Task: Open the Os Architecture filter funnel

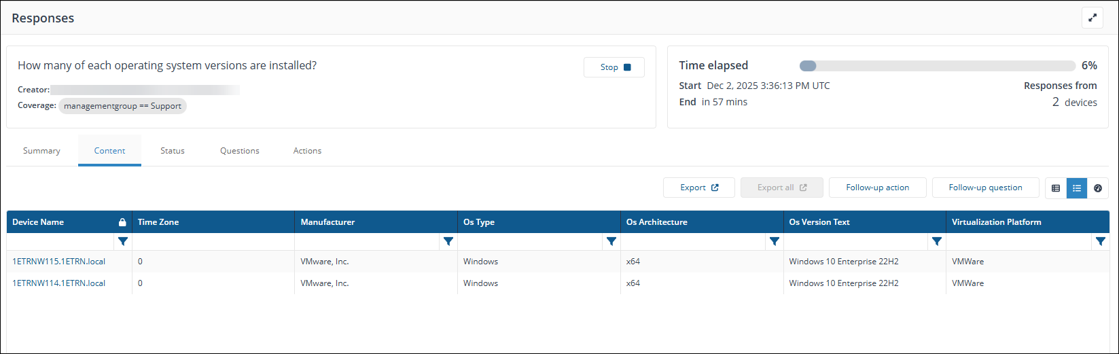Action: [774, 241]
